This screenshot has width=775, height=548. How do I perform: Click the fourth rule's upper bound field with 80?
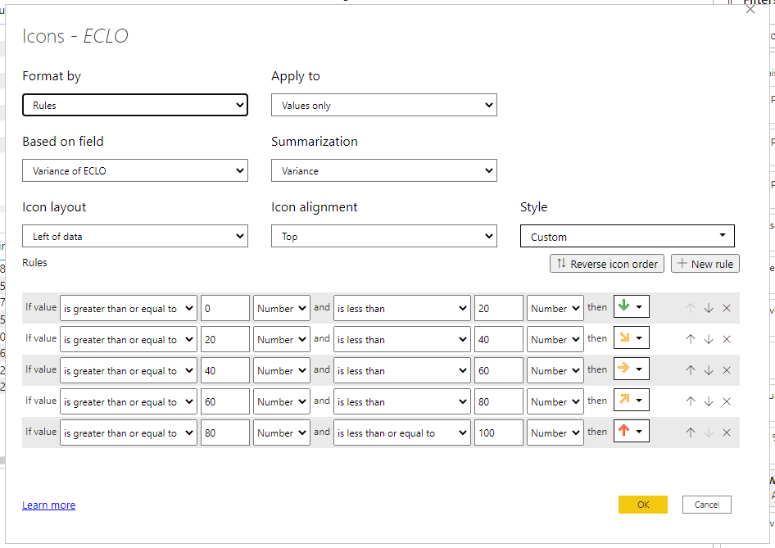pyautogui.click(x=499, y=401)
